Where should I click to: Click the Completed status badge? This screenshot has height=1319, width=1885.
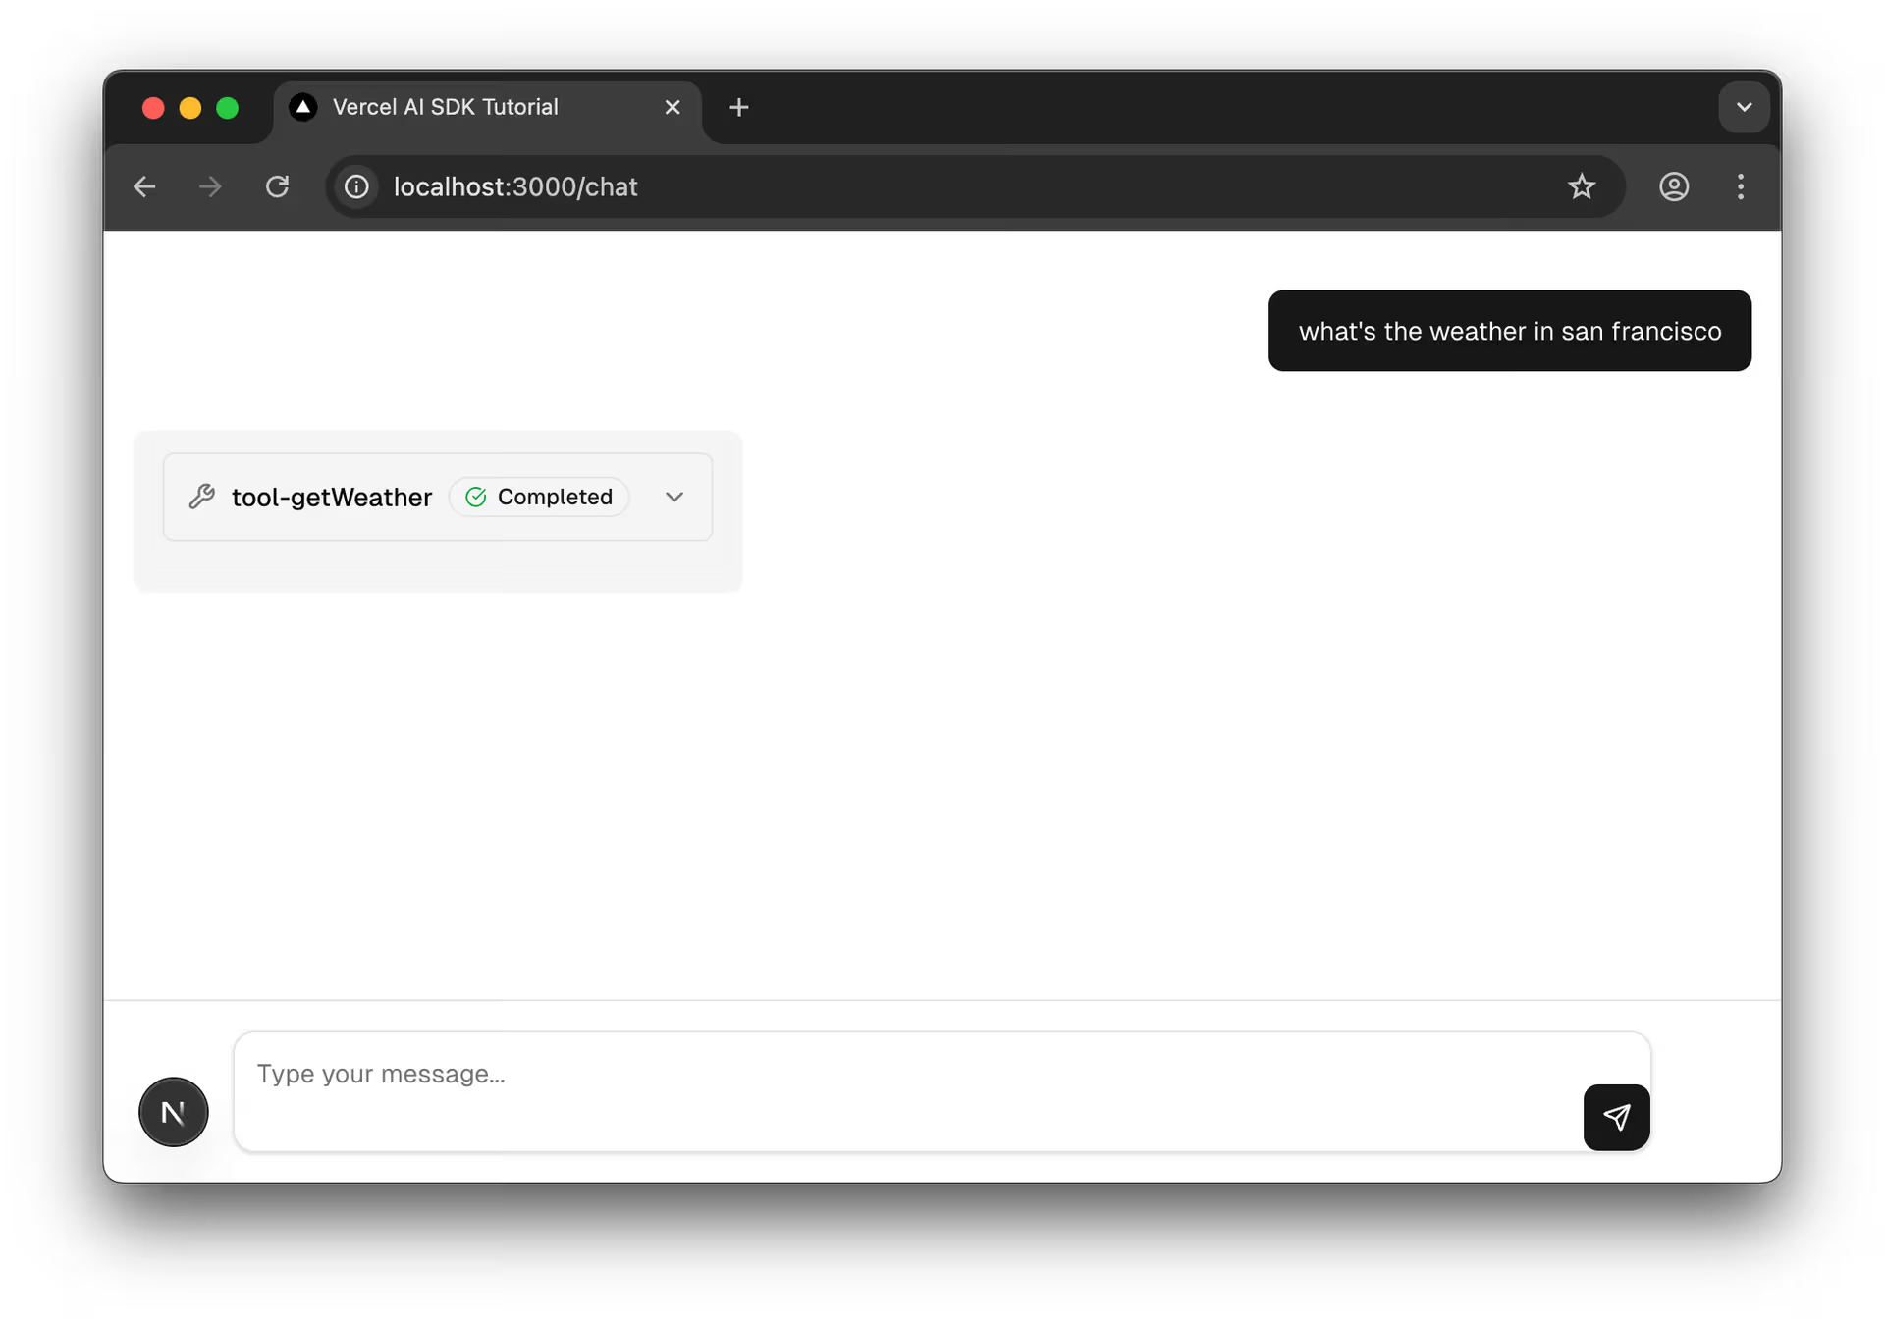(x=539, y=497)
